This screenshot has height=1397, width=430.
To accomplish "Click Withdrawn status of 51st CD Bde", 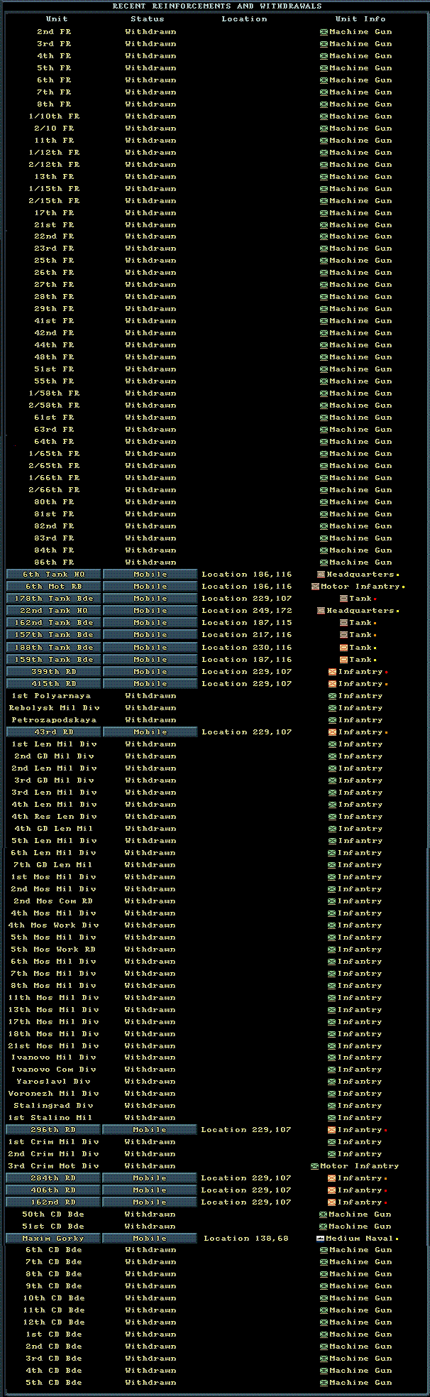I will point(150,1227).
